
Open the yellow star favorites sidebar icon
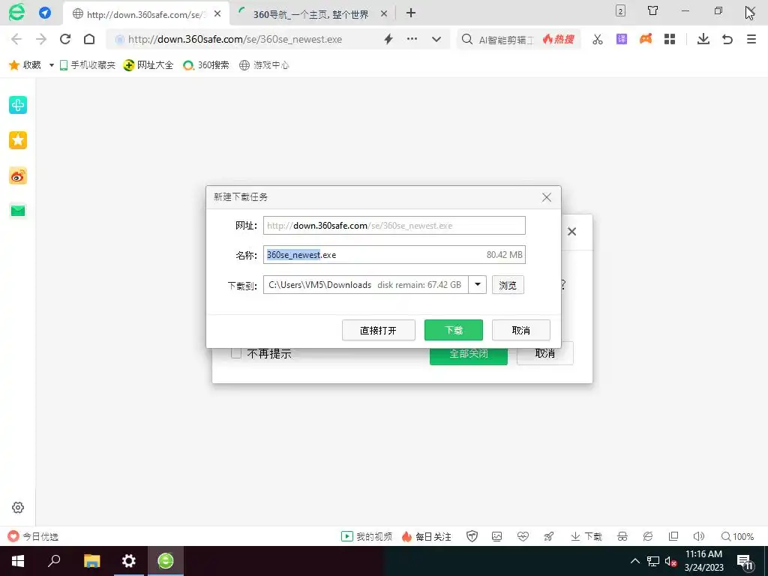(18, 140)
